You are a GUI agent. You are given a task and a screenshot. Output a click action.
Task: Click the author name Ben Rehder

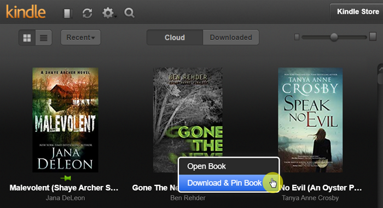[x=188, y=198]
